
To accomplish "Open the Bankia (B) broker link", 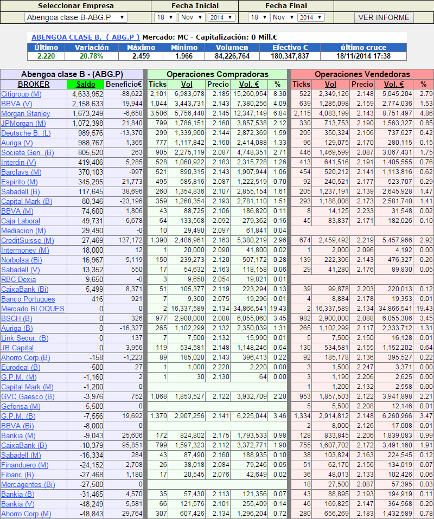I will tap(17, 495).
